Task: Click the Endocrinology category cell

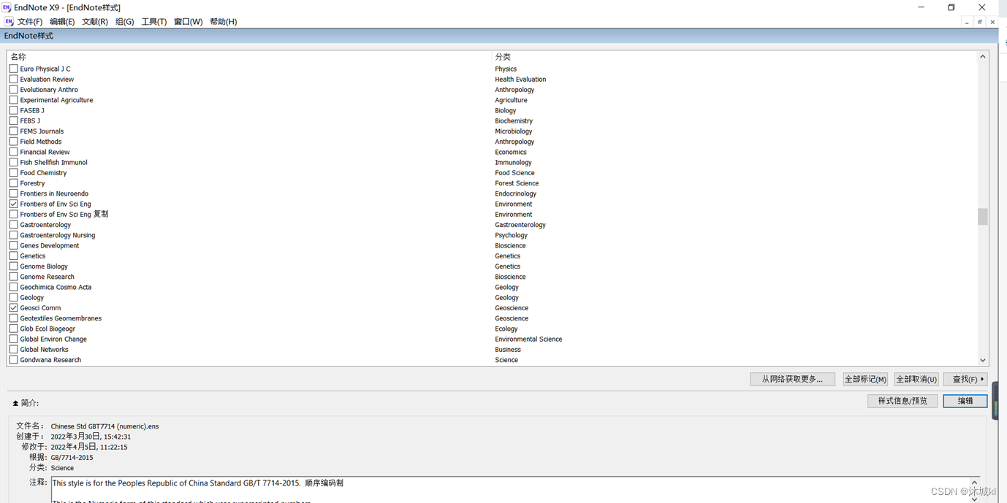Action: tap(515, 193)
